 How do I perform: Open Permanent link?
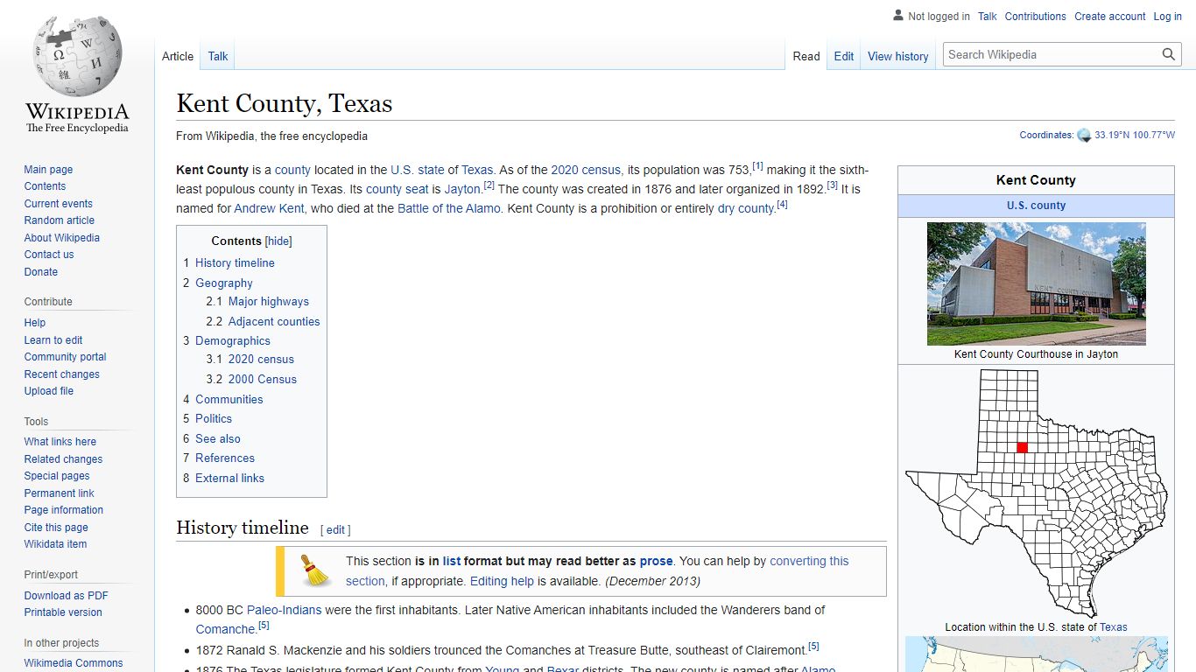59,493
